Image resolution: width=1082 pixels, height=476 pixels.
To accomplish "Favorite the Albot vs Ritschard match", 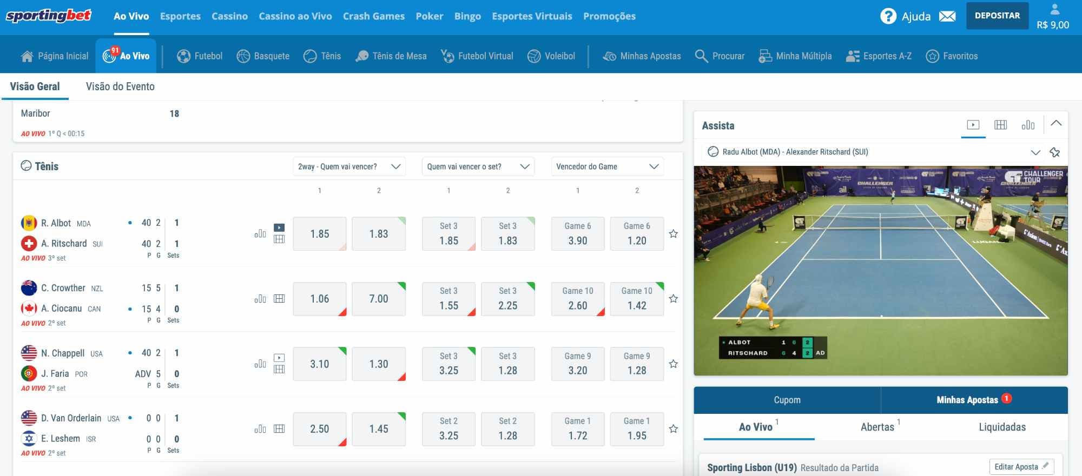I will [674, 234].
